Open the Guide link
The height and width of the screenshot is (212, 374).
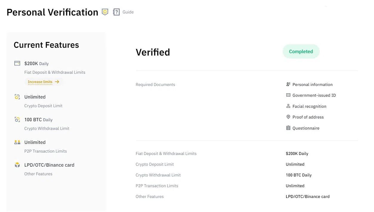point(128,12)
